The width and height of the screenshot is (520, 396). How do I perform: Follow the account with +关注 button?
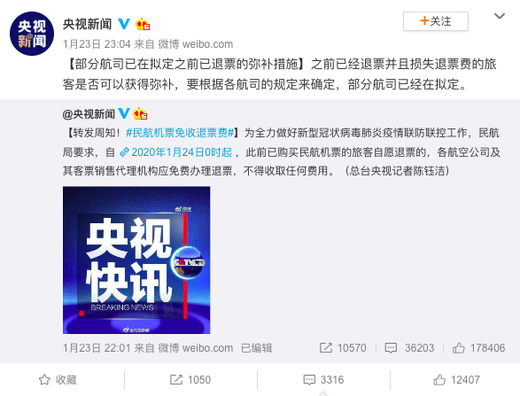click(x=436, y=21)
